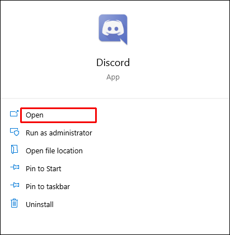
Task: Select the Uninstall option
Action: pos(40,205)
